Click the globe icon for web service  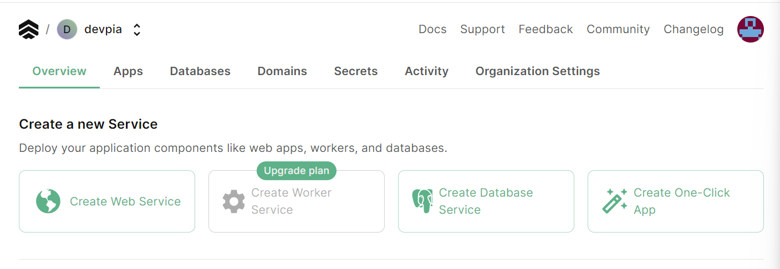[48, 202]
